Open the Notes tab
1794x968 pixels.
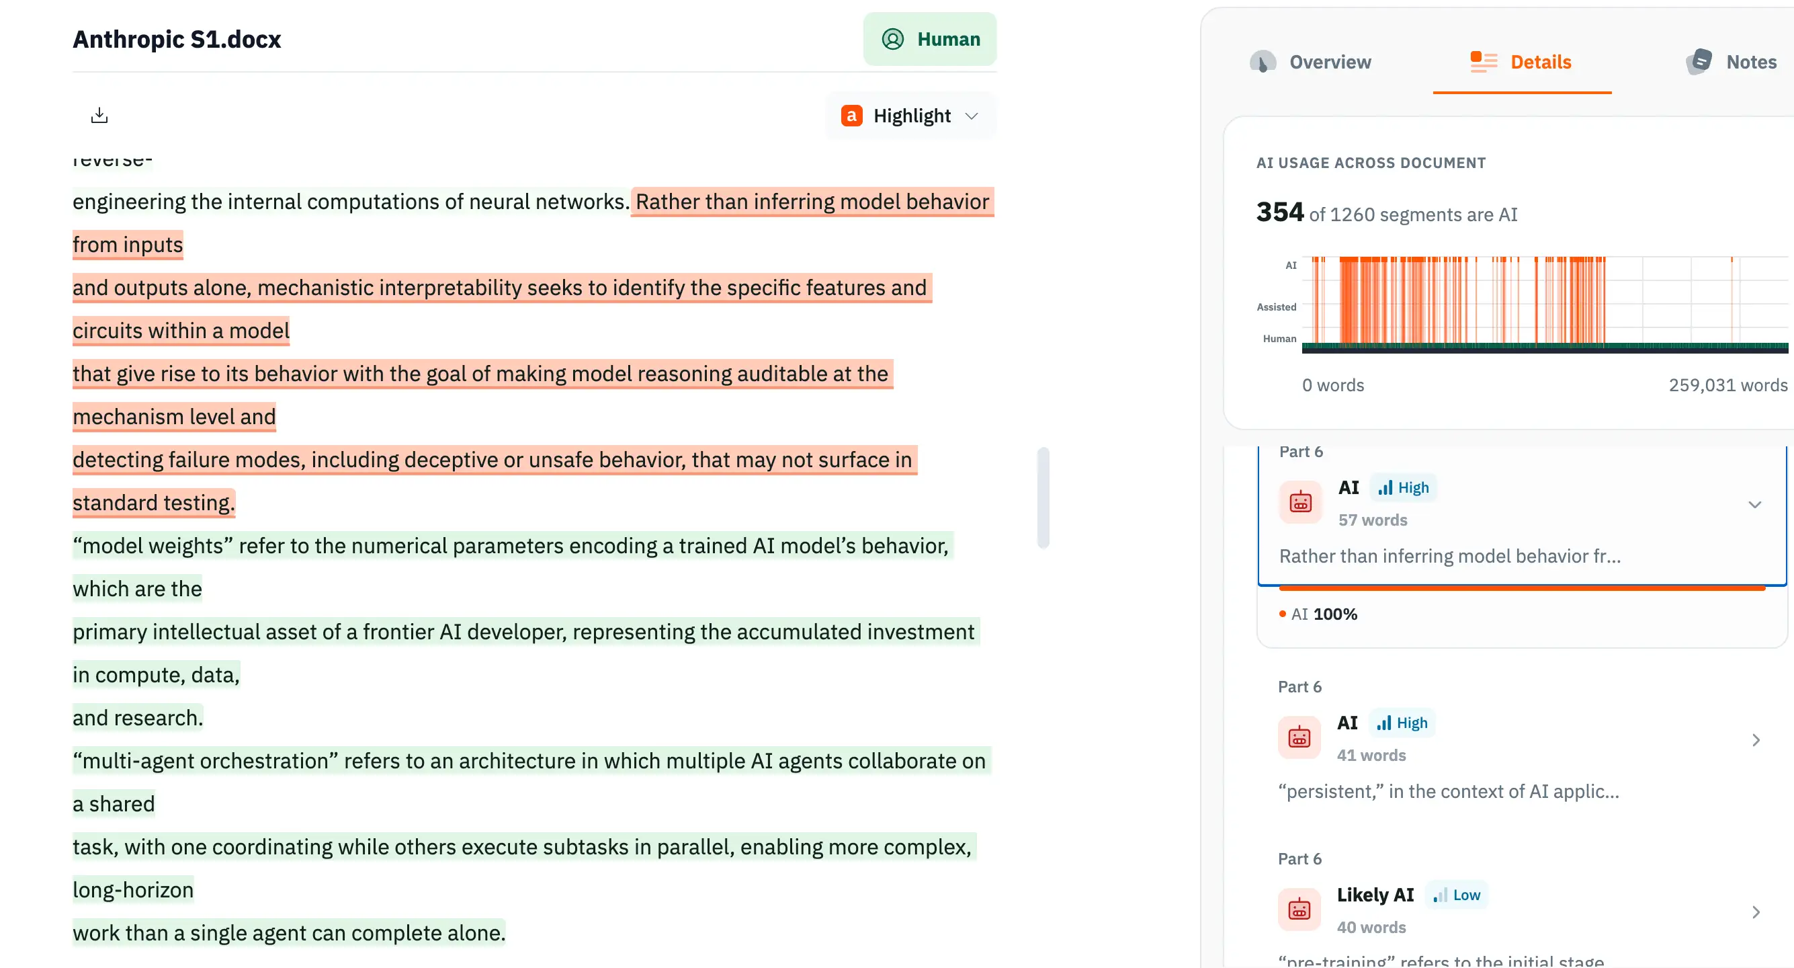[x=1732, y=62]
